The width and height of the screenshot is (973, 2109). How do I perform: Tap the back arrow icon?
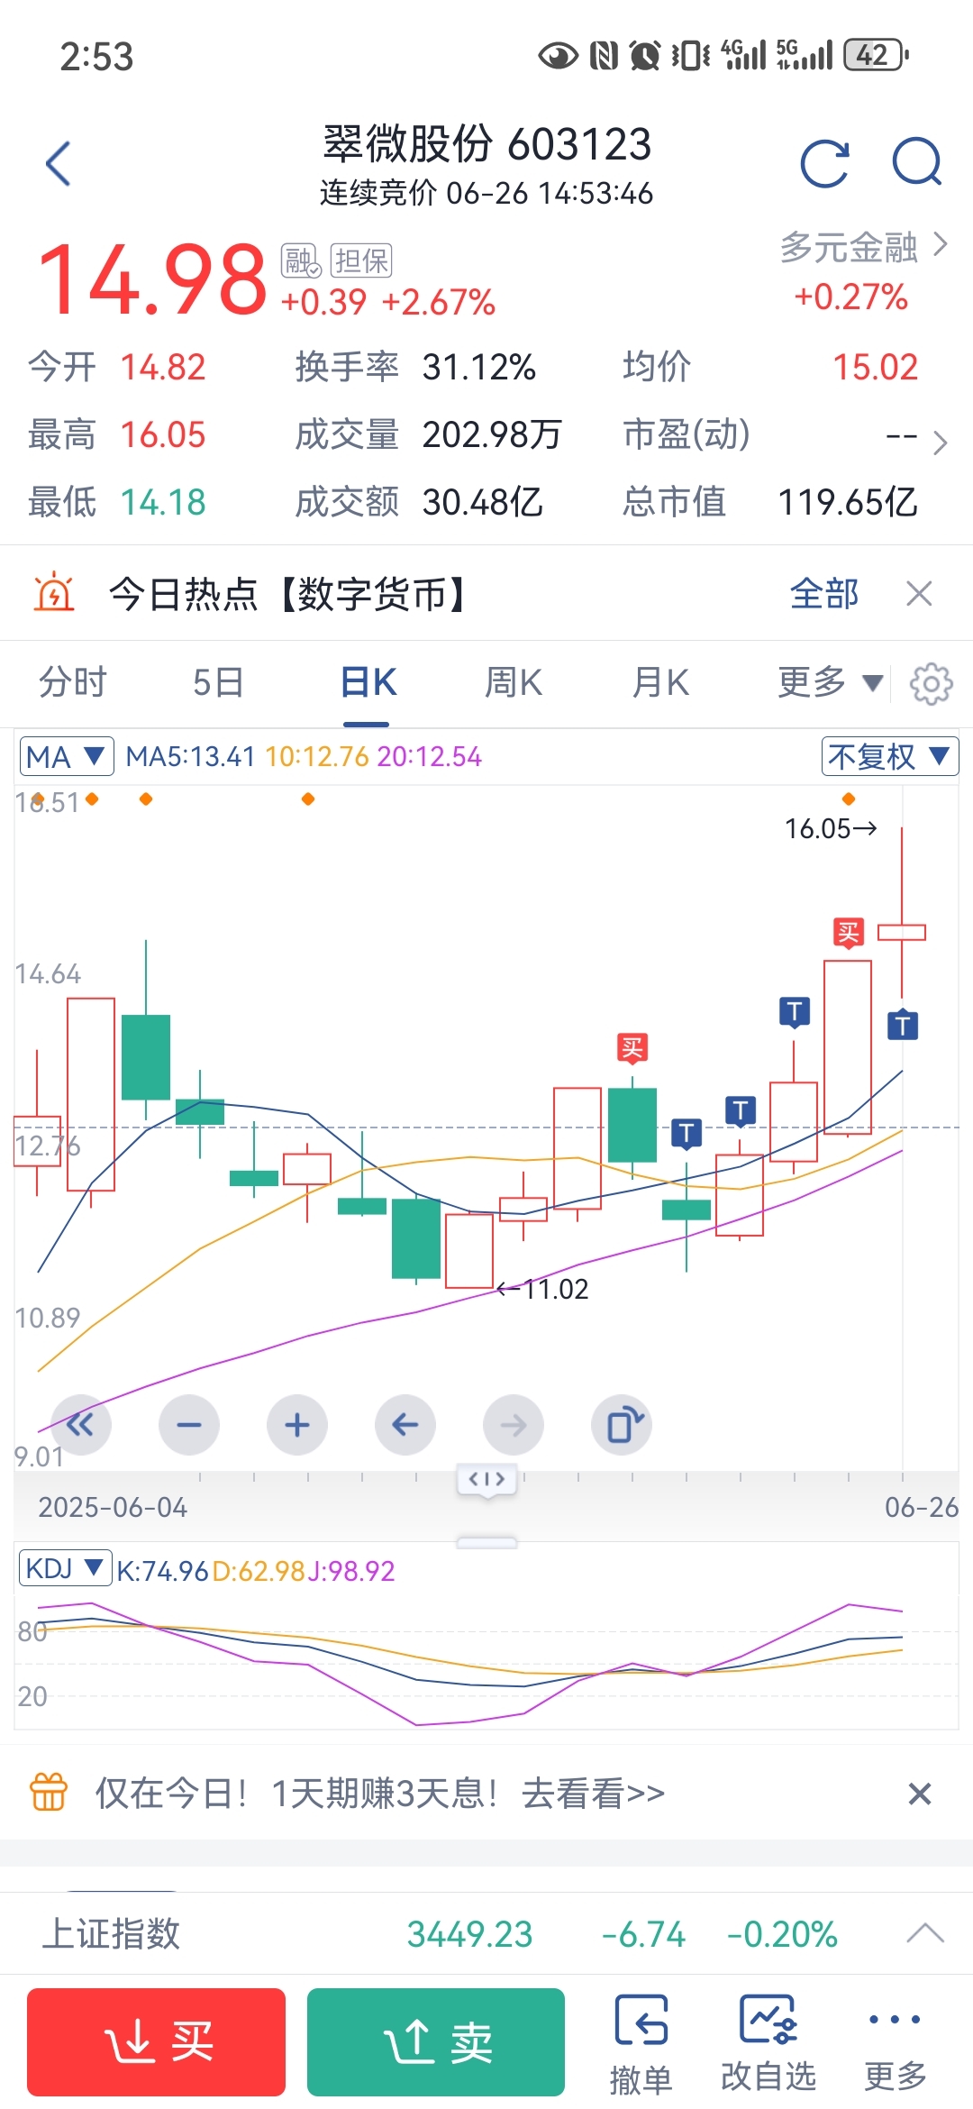(x=59, y=164)
